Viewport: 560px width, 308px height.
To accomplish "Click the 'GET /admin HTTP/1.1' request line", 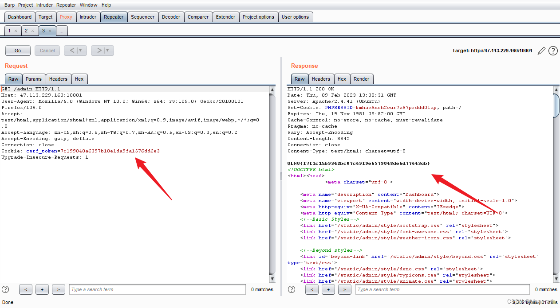I will 31,89.
